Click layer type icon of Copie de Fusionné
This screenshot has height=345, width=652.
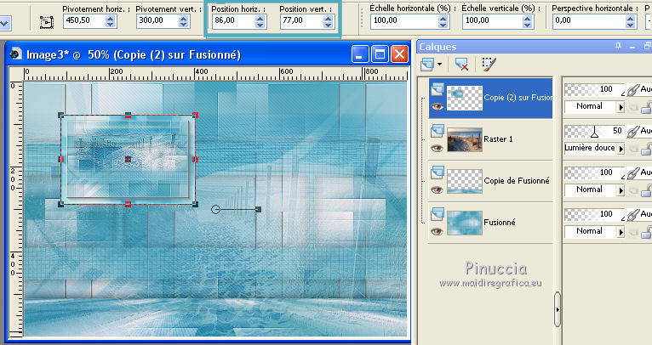coord(437,172)
